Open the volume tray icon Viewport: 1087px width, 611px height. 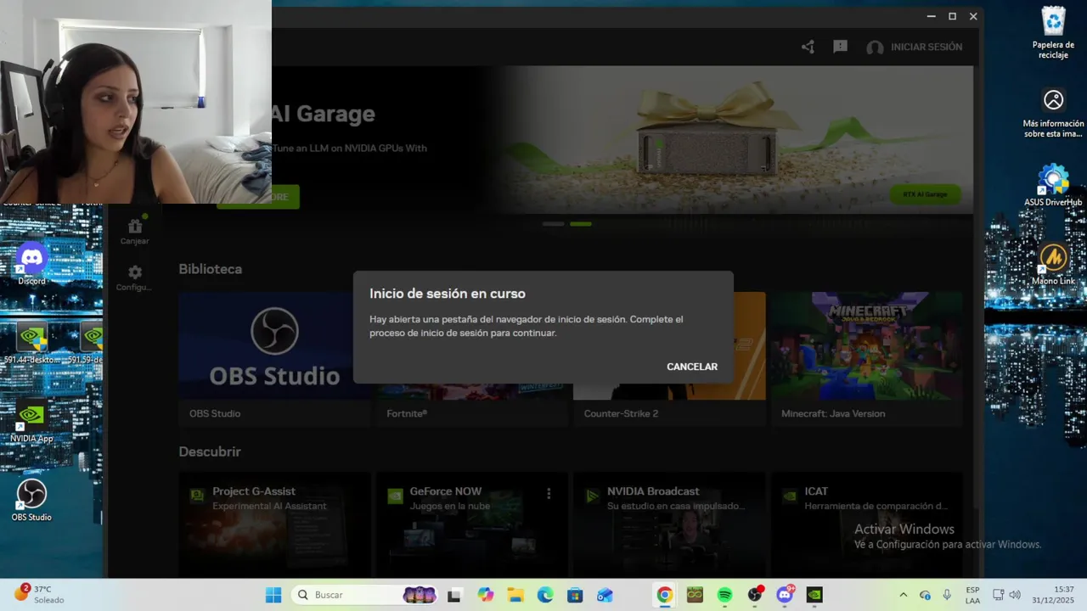coord(1015,595)
